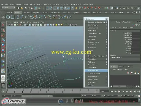Select the Move tool cone icon
The width and height of the screenshot is (141, 106).
(3, 40)
